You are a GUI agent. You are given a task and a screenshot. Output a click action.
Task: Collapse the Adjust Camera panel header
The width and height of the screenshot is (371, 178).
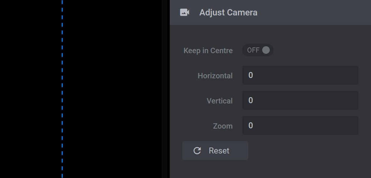click(x=270, y=12)
